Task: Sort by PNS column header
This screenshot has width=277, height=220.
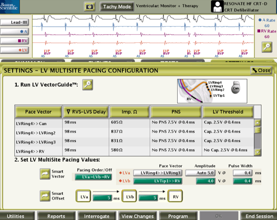Action: (176, 112)
